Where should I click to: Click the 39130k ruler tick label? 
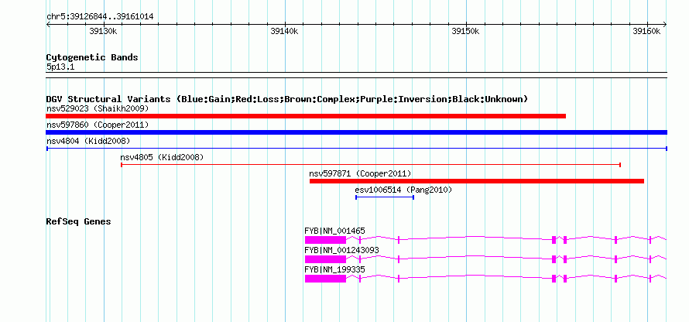coord(103,31)
